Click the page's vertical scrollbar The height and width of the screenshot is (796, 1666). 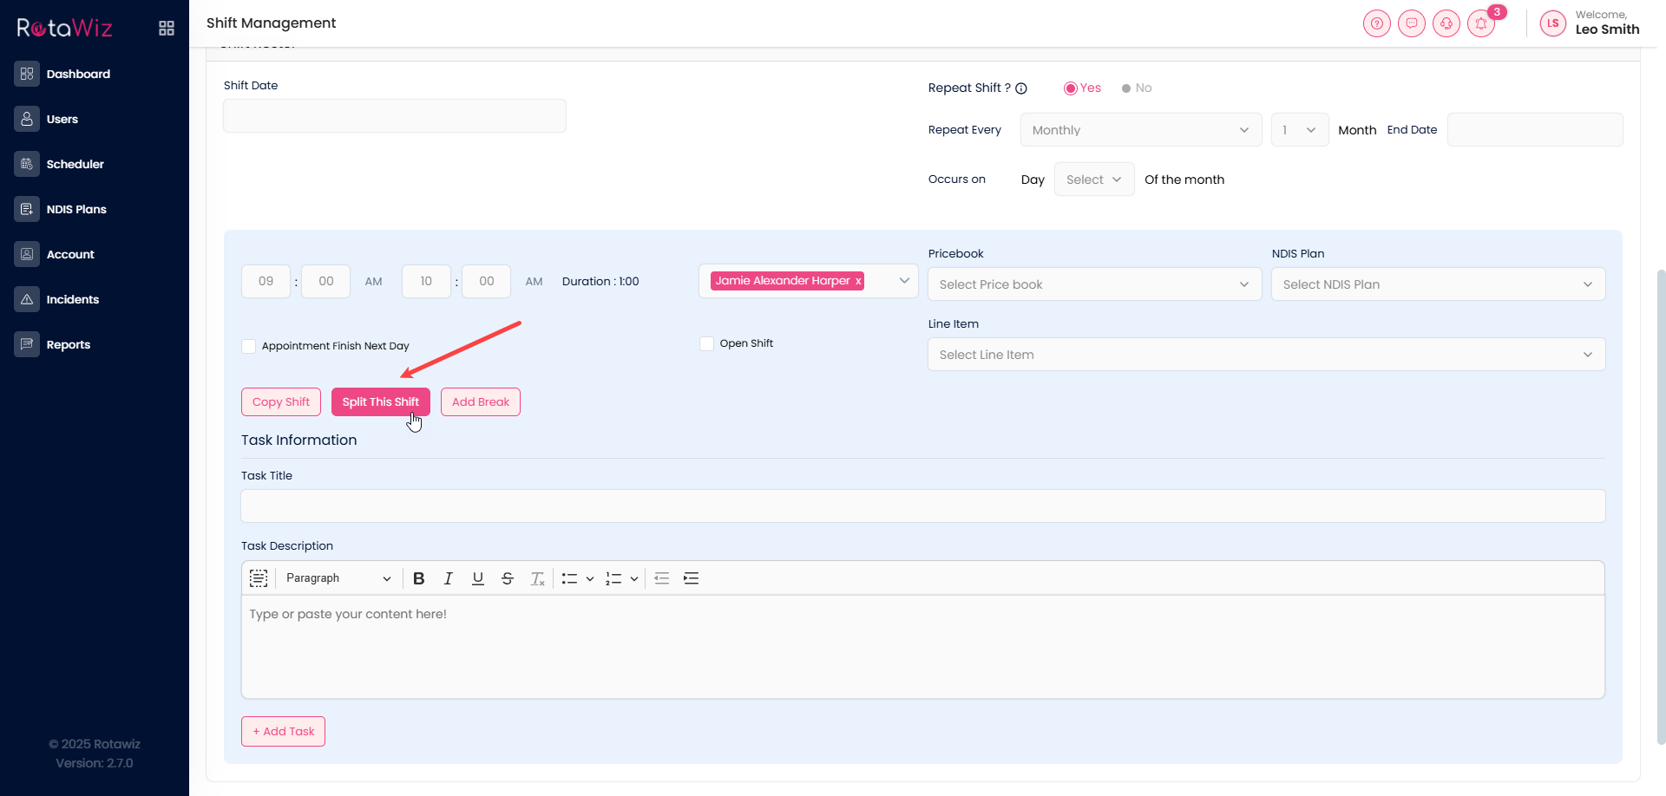coord(1661,503)
